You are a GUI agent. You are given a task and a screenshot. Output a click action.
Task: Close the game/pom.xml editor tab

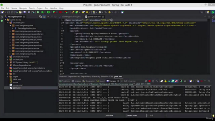point(103,16)
